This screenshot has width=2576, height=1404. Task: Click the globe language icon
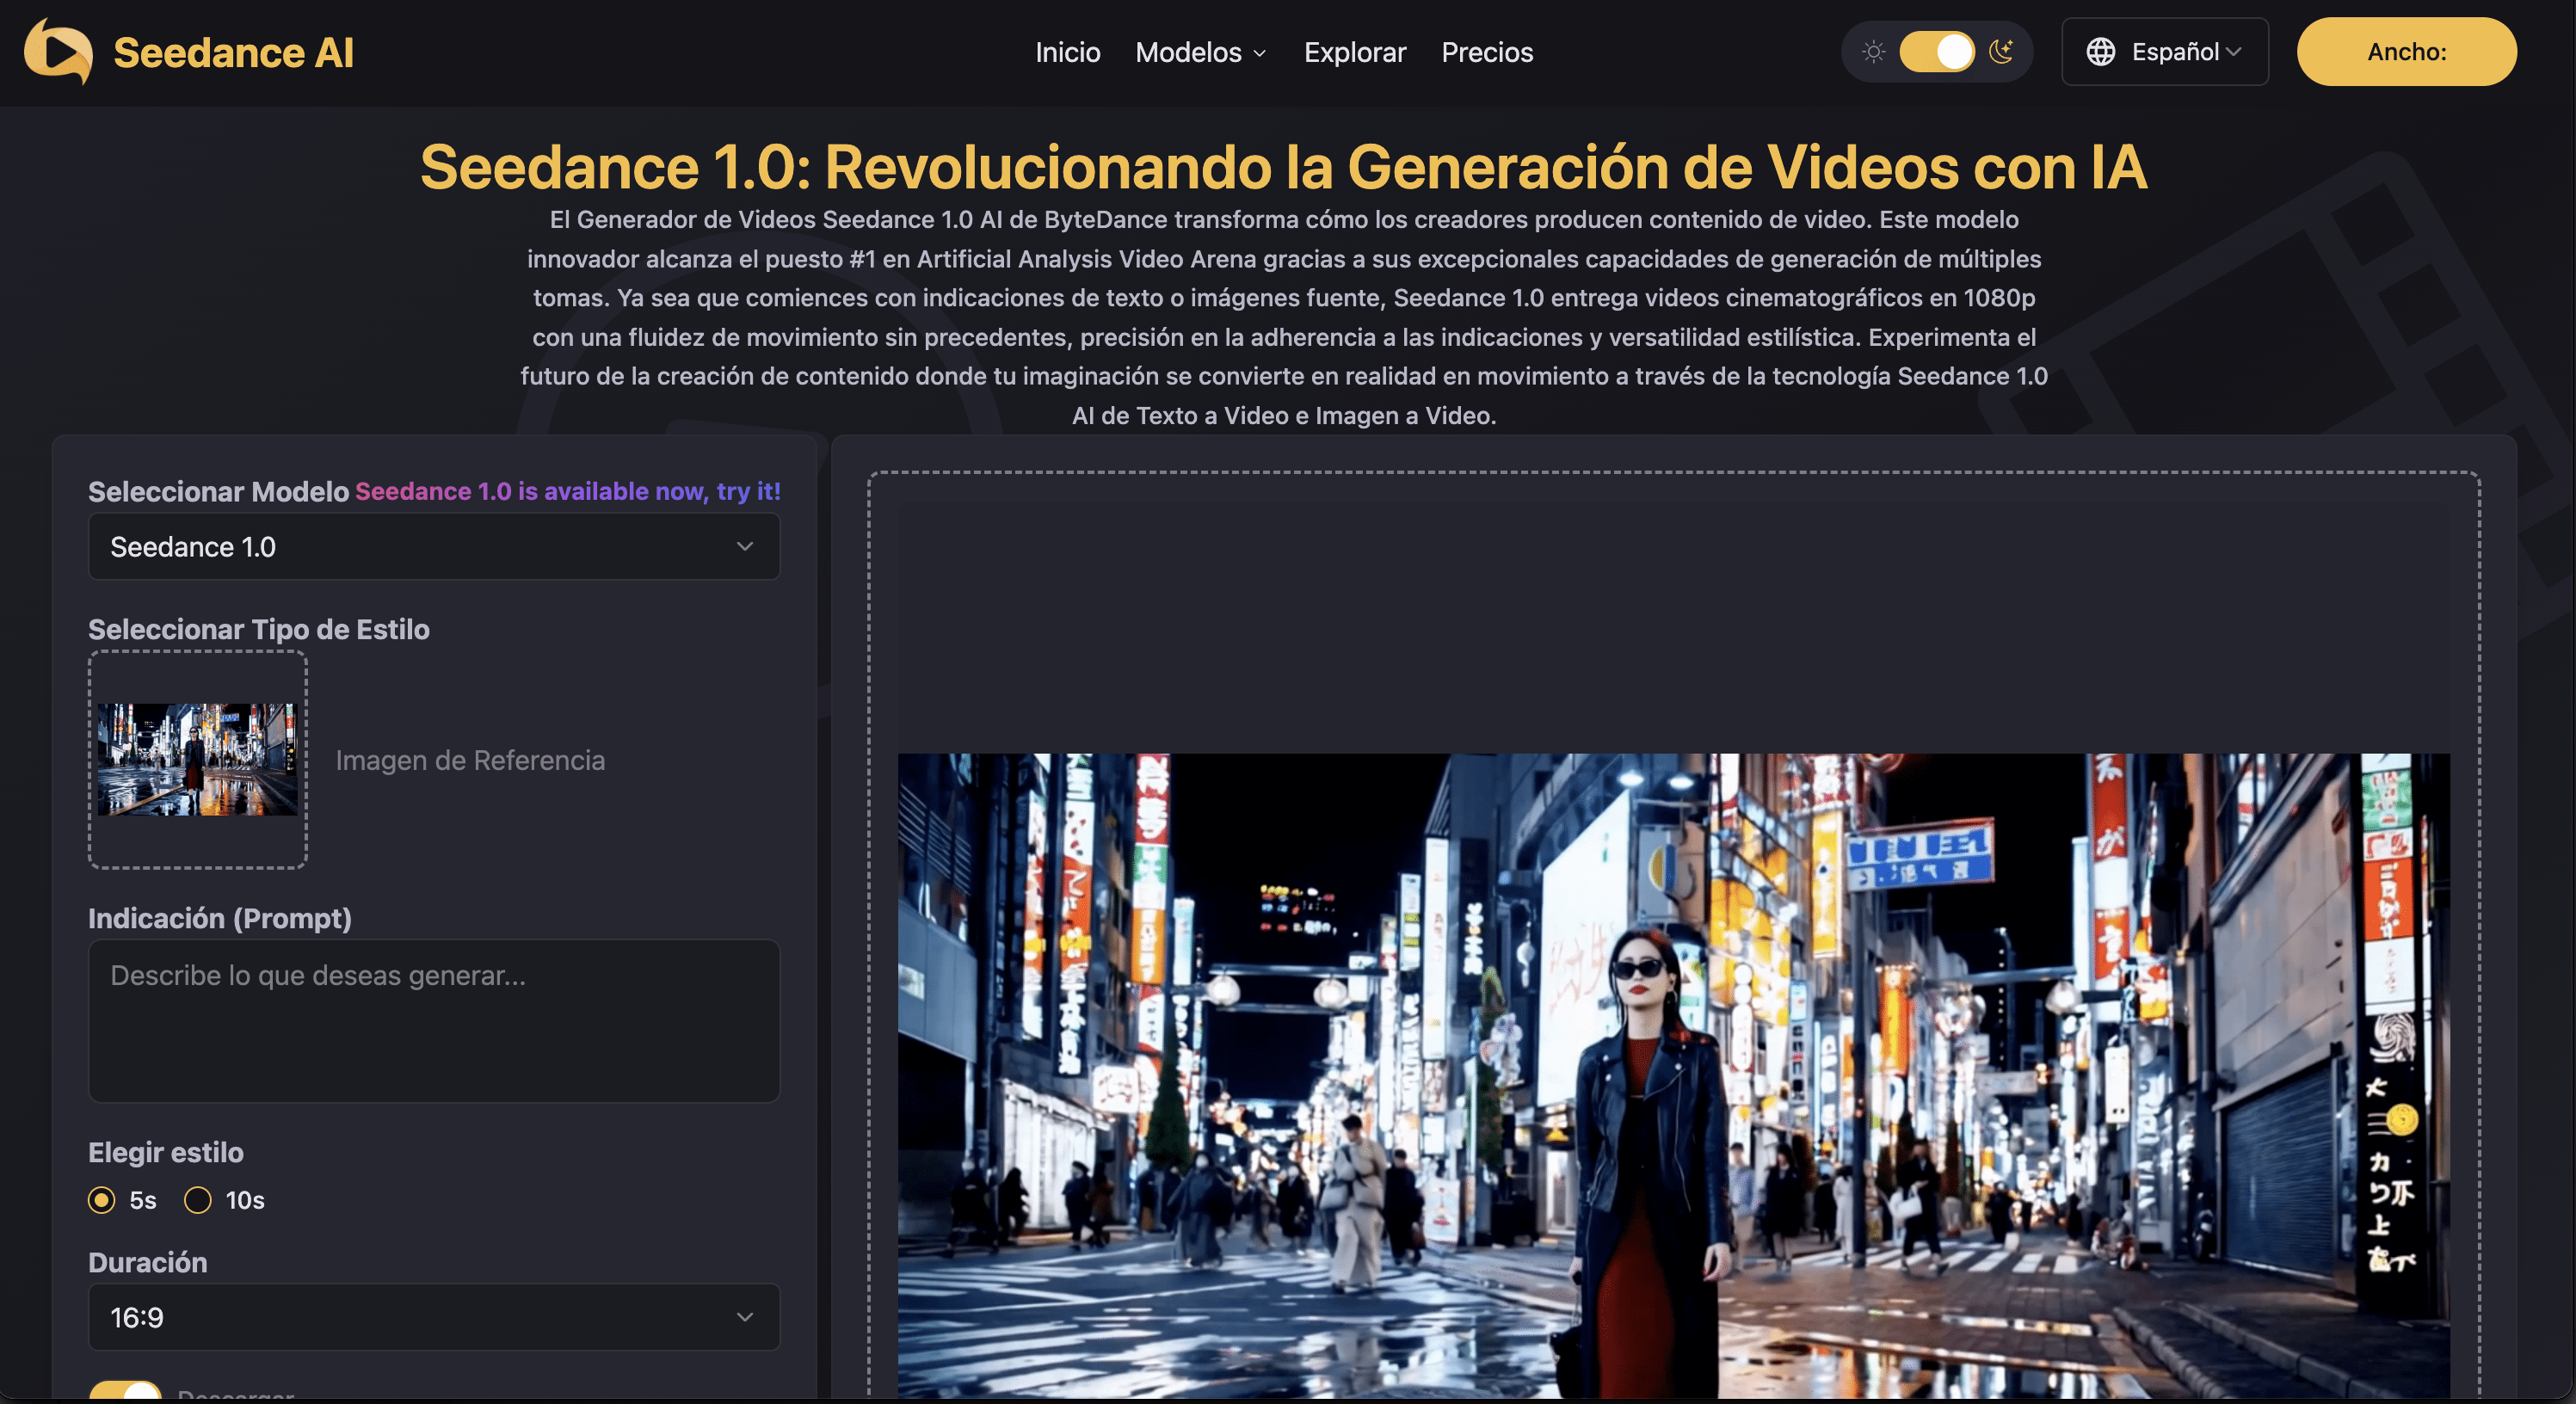click(2100, 52)
